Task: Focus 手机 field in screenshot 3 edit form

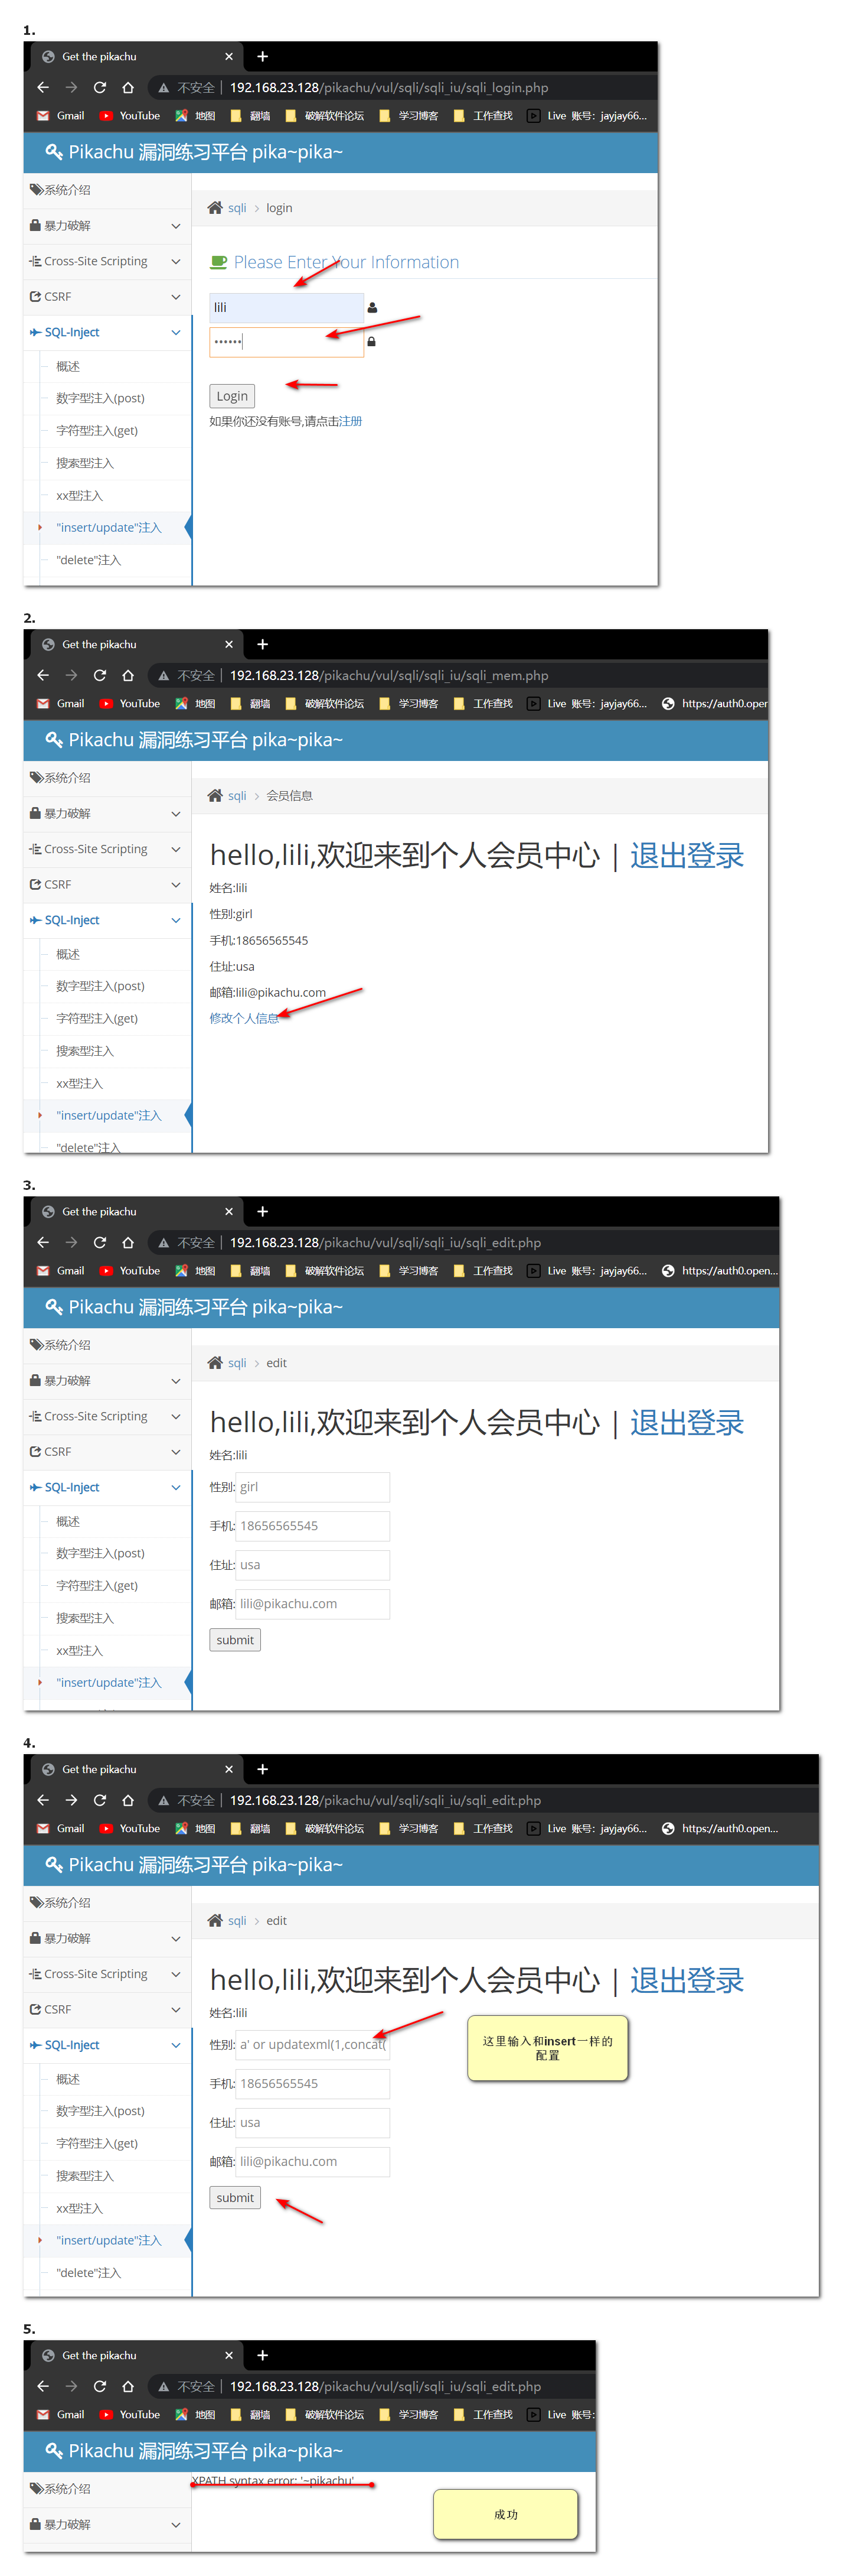Action: click(313, 1527)
